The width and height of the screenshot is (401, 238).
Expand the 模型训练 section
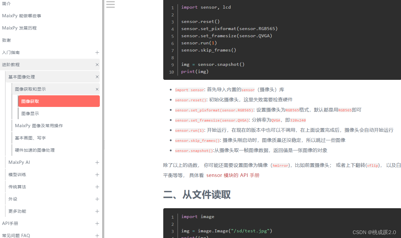[x=97, y=175]
